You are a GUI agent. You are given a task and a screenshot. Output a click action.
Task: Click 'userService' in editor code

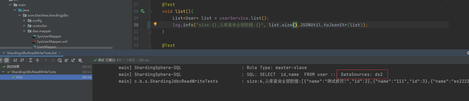[234, 18]
